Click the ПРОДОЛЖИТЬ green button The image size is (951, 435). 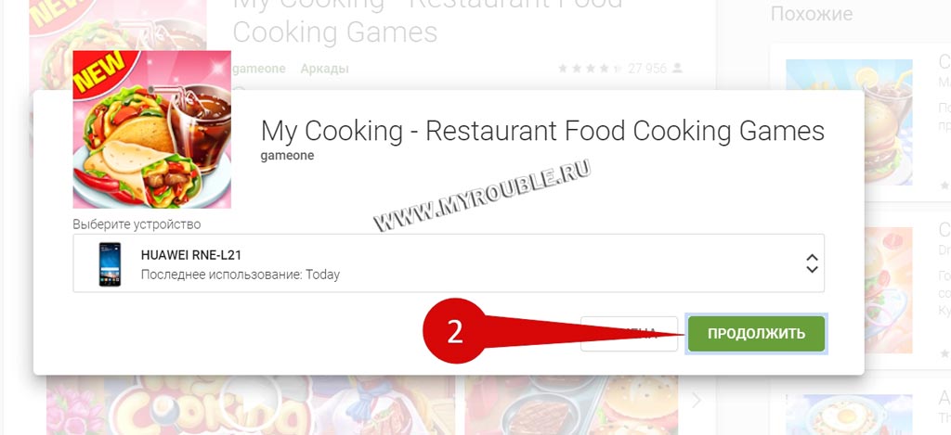pos(756,333)
